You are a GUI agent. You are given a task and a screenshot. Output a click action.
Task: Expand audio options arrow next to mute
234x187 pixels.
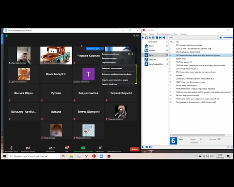click(17, 148)
